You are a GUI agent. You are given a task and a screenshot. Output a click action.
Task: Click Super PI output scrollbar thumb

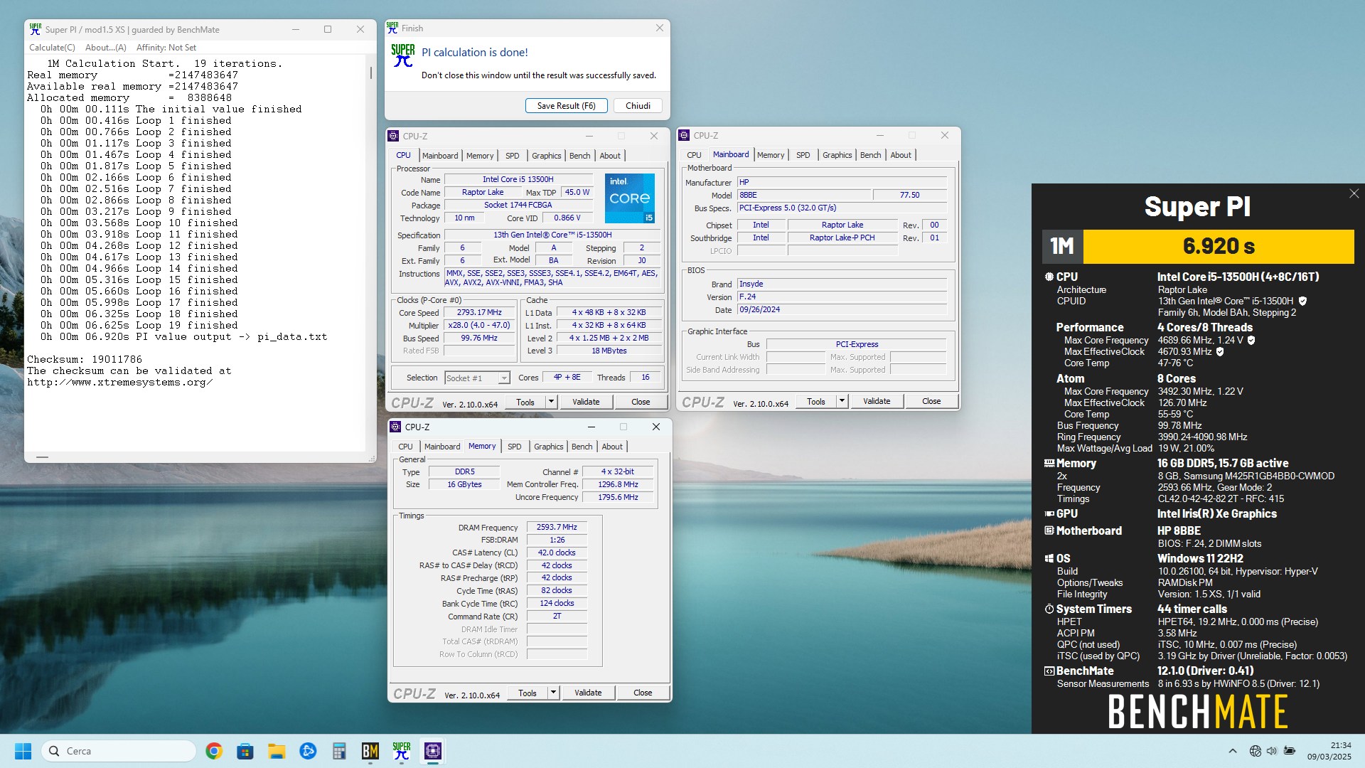tap(370, 73)
